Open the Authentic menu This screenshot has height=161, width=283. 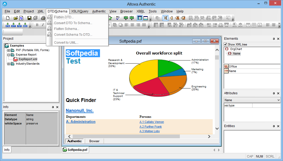pos(99,11)
